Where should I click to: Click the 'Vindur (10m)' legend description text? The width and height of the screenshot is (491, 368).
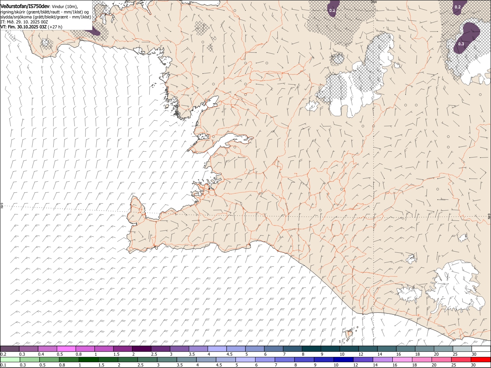coord(64,6)
